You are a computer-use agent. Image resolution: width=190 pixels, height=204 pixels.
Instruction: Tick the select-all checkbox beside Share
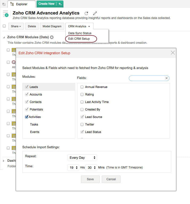(4, 26)
